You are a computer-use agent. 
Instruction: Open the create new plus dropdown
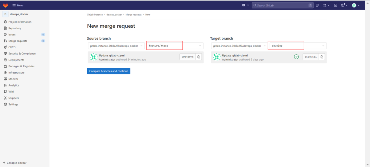click(x=245, y=5)
